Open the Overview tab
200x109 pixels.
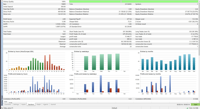tap(8, 104)
